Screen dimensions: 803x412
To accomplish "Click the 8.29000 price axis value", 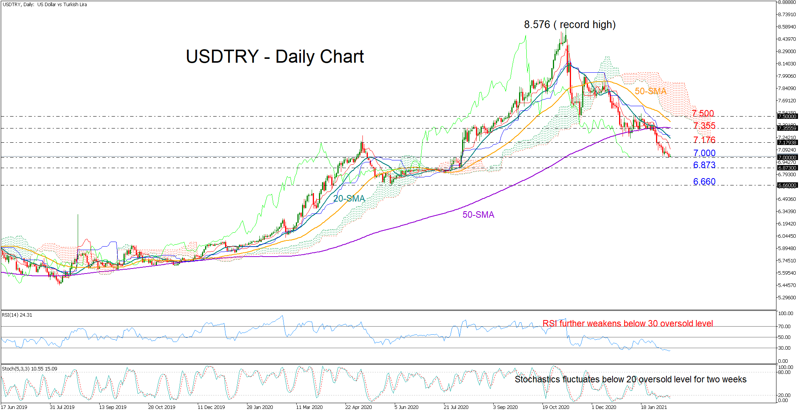I will click(787, 52).
